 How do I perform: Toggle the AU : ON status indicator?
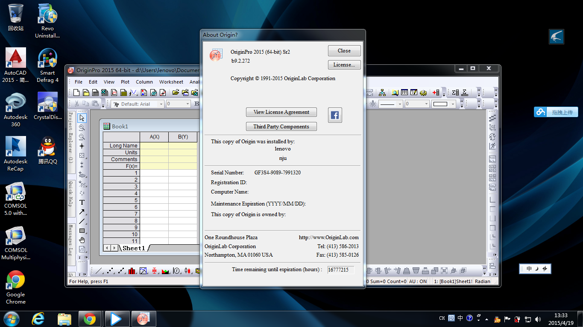[x=418, y=281]
